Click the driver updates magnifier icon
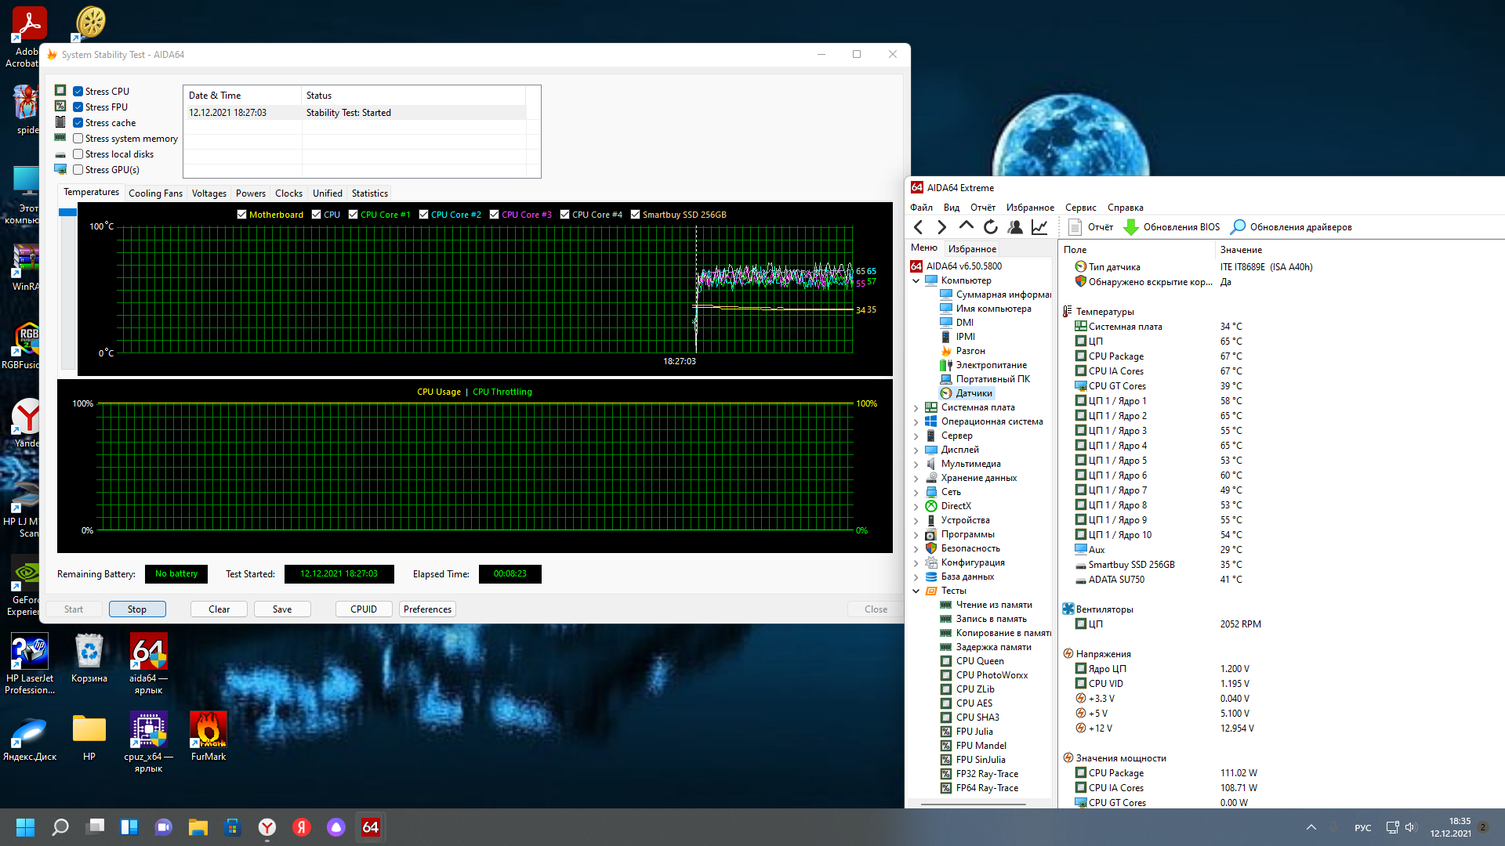This screenshot has height=846, width=1505. coord(1238,227)
